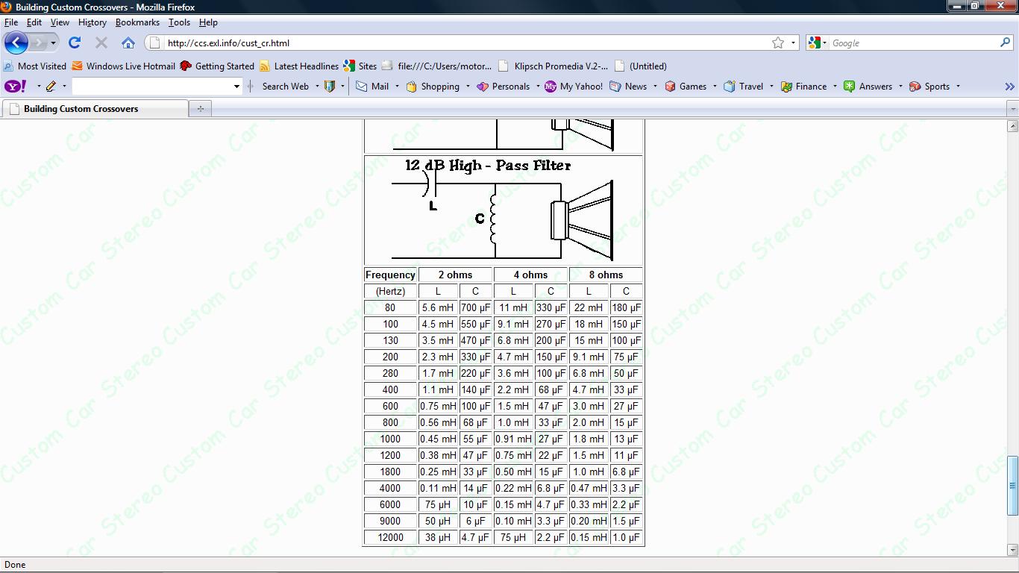1019x573 pixels.
Task: Select the Building Custom Crossovers tab
Action: [95, 109]
